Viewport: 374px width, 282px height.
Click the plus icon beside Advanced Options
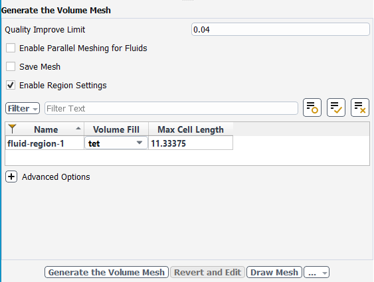[11, 176]
